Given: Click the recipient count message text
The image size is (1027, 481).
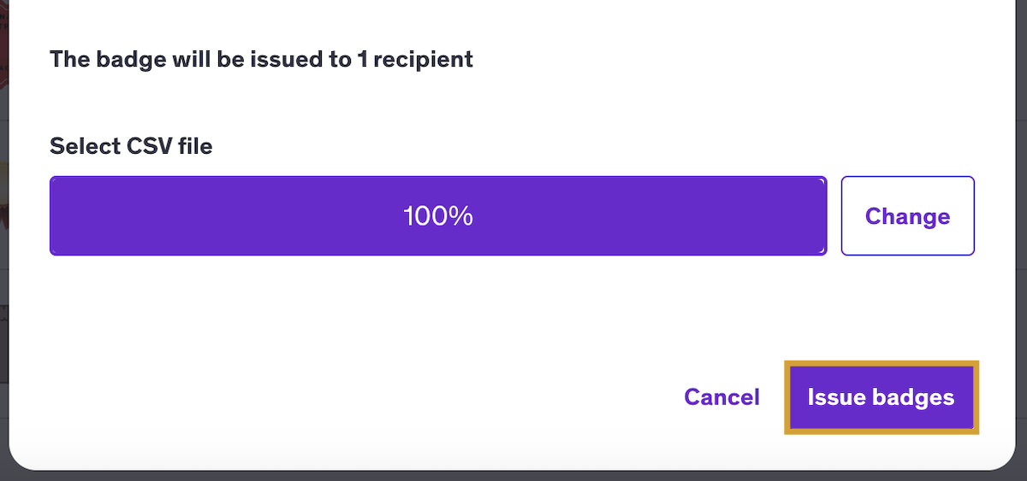Looking at the screenshot, I should 261,59.
